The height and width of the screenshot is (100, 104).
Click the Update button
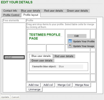[x=5, y=97]
